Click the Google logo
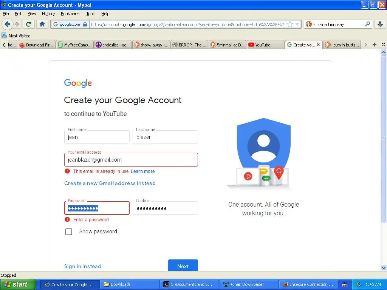The image size is (387, 290). 78,83
